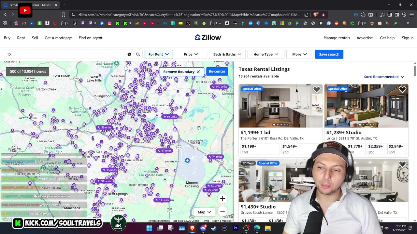Open the Amazon bookmark
The height and width of the screenshot is (234, 417).
227,23
